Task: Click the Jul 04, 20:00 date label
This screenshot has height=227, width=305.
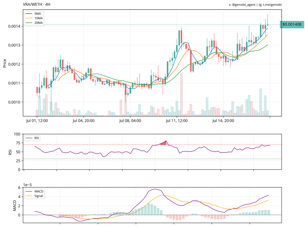Action: pyautogui.click(x=83, y=121)
